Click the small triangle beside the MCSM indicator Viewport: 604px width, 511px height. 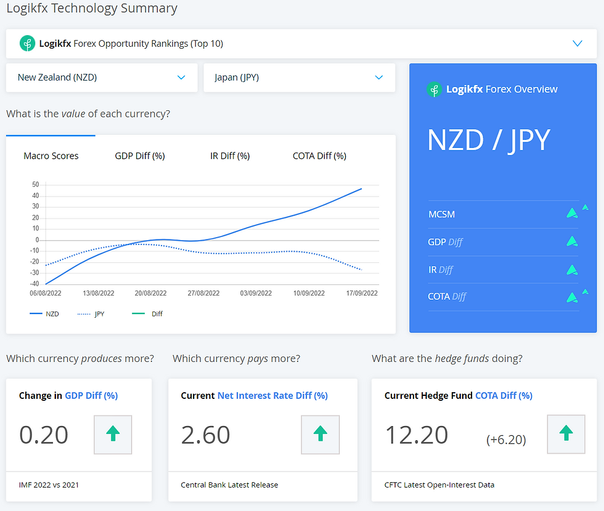586,207
